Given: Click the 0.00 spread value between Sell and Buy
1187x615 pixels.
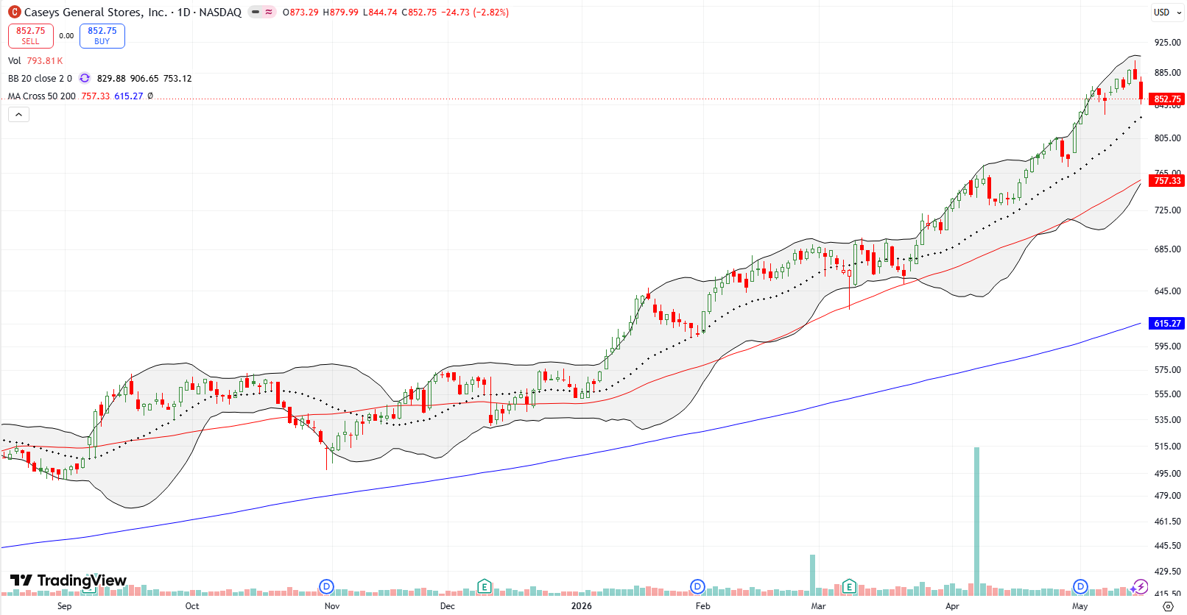Looking at the screenshot, I should click(x=66, y=35).
